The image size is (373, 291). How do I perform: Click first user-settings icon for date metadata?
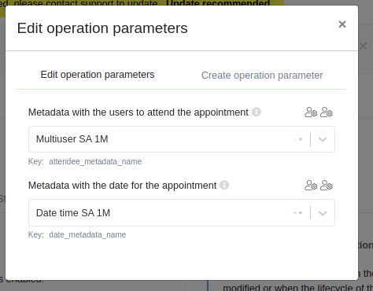click(311, 186)
